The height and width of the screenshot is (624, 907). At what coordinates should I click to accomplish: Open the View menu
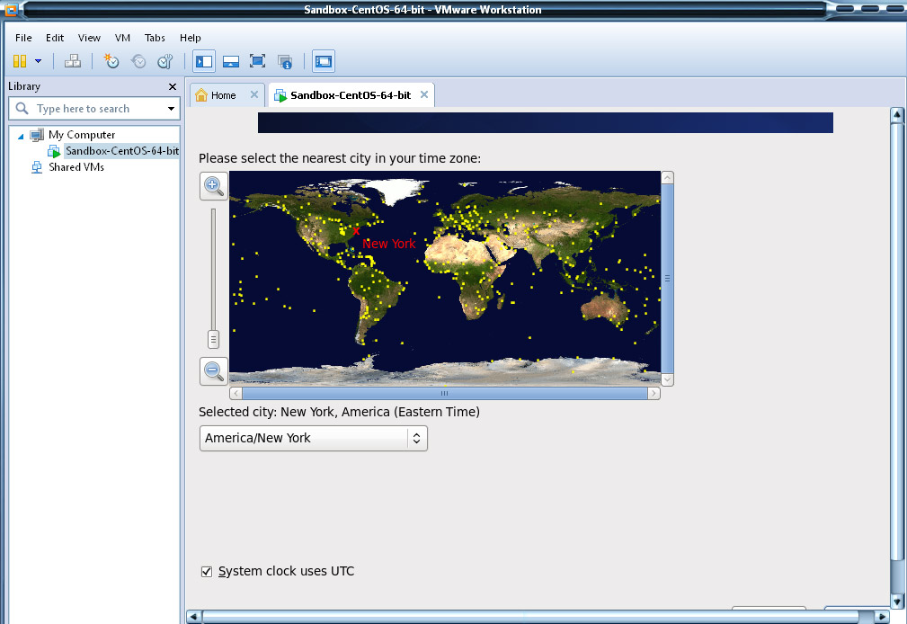(x=89, y=38)
